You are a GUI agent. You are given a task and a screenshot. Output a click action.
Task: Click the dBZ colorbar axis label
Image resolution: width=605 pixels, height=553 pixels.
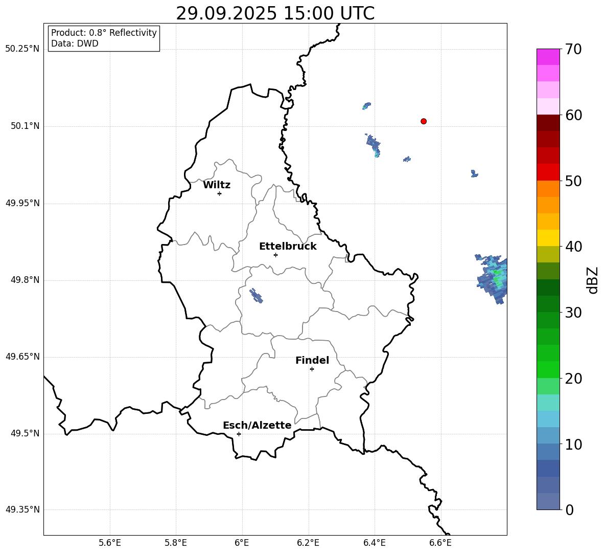click(592, 280)
